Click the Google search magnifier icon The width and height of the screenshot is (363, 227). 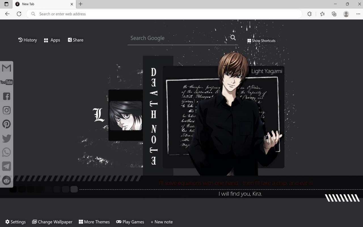coord(233,37)
